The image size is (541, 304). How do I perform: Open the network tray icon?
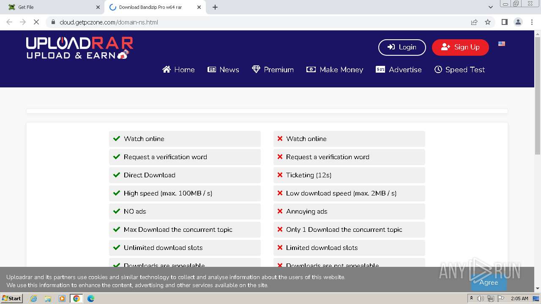(491, 299)
